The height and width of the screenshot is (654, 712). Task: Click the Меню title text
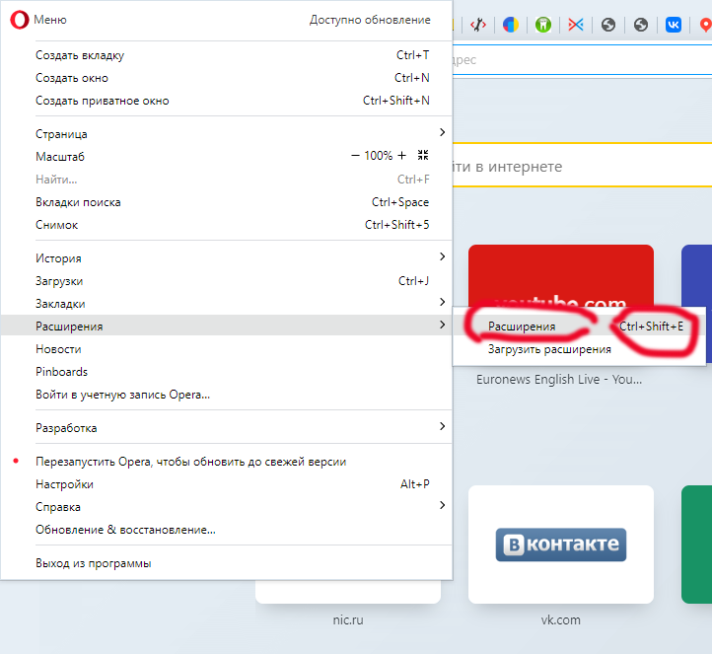[50, 20]
